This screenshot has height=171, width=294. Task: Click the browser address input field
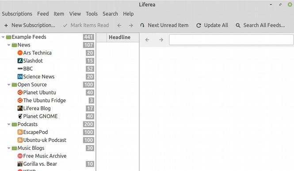[x=231, y=40]
